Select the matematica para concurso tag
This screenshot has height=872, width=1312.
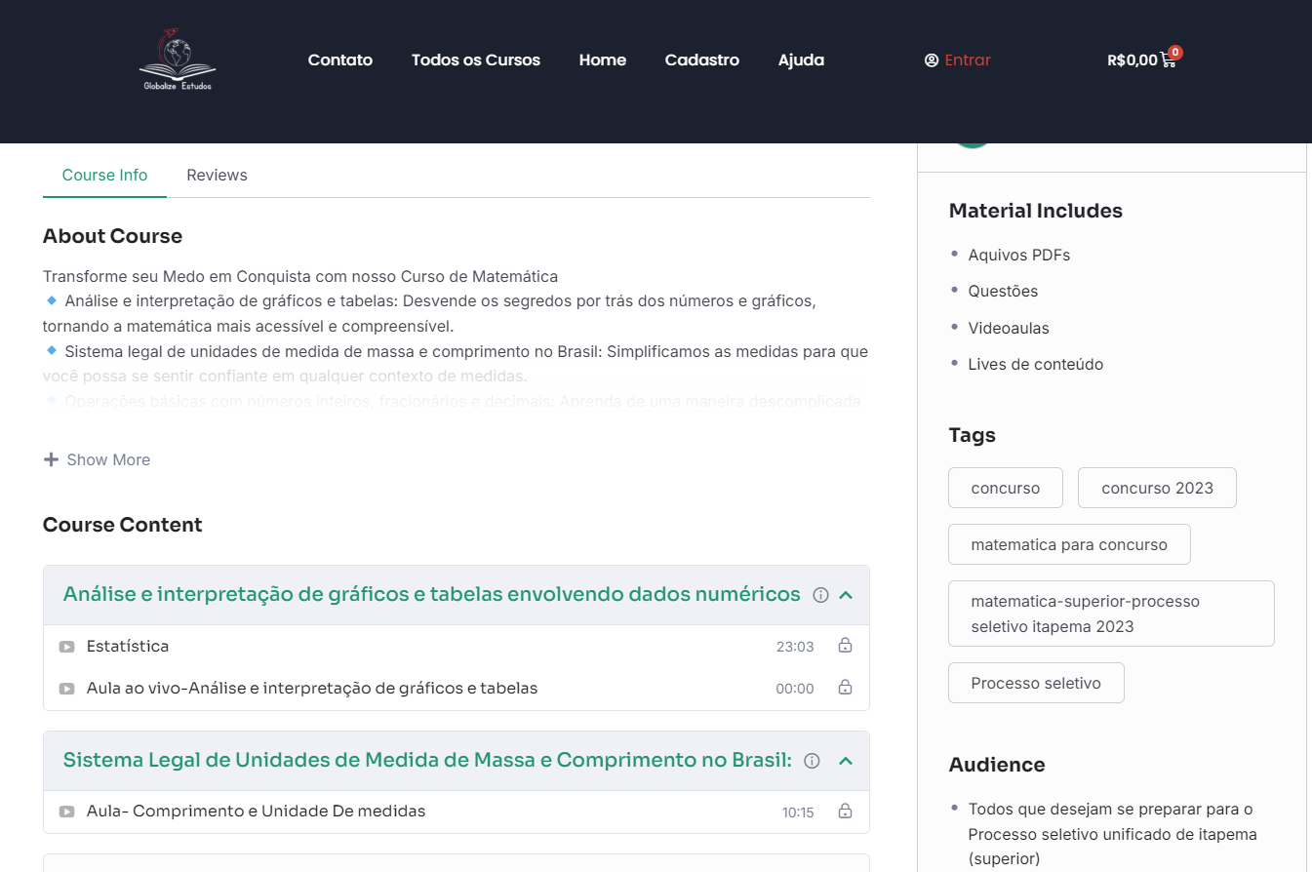pos(1069,544)
